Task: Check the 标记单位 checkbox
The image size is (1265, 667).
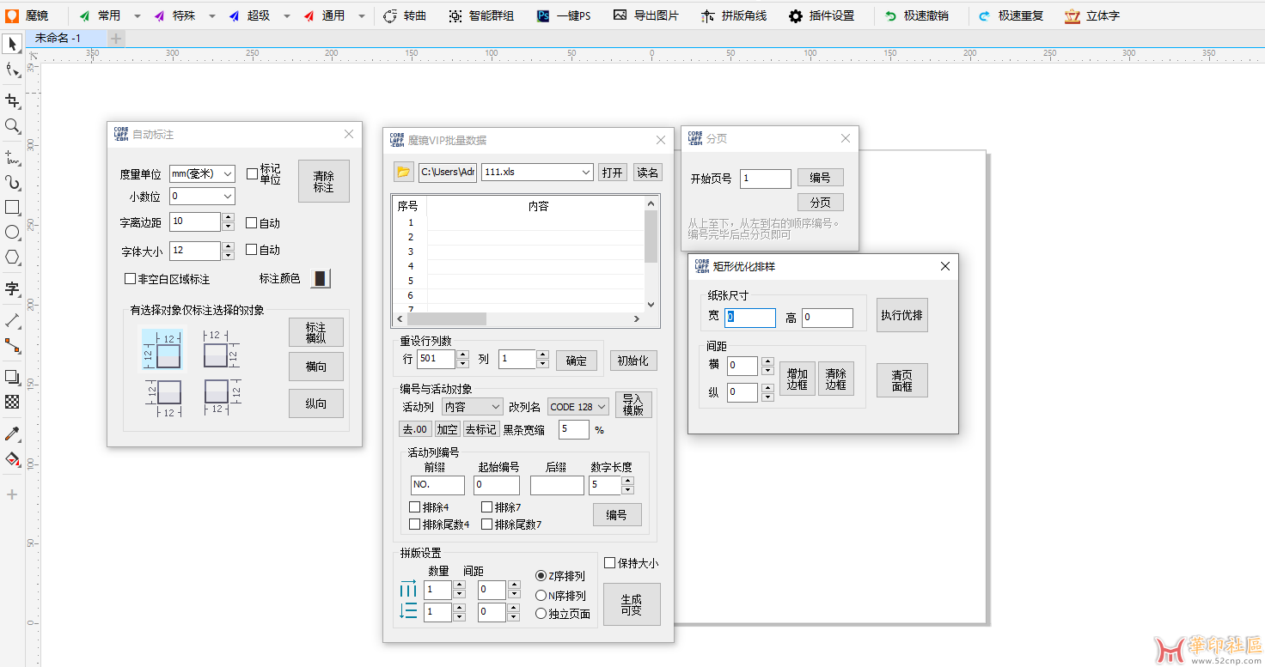Action: coord(252,173)
